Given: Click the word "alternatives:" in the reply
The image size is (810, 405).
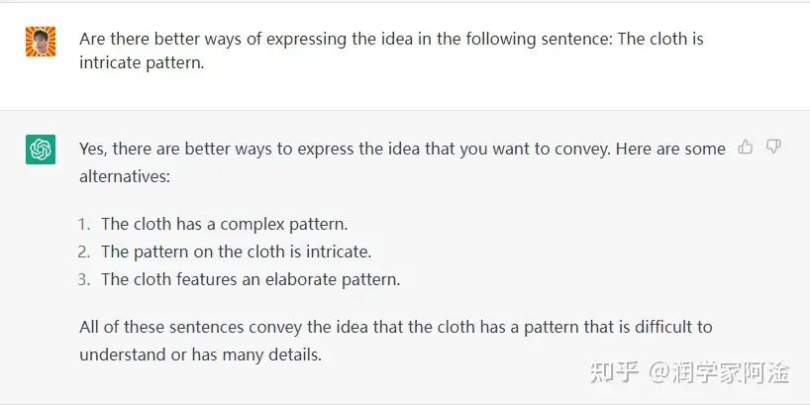Looking at the screenshot, I should pyautogui.click(x=124, y=176).
